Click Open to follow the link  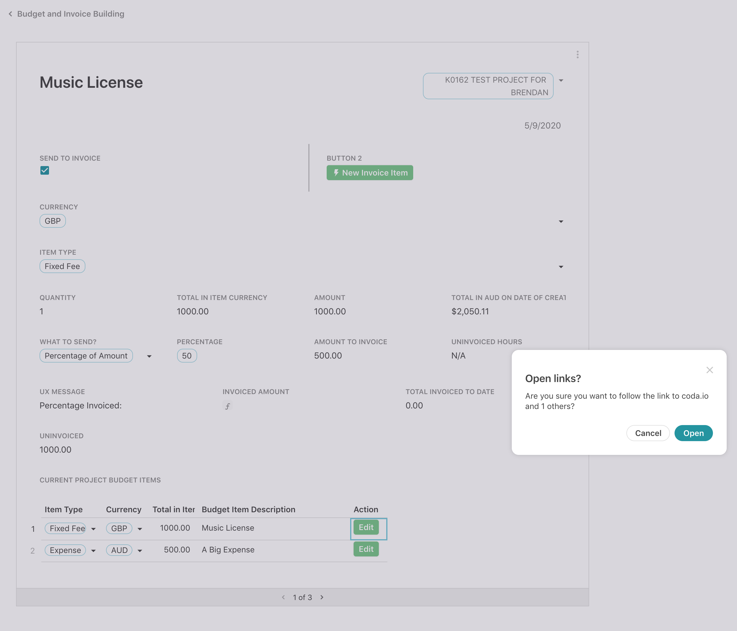click(x=693, y=433)
